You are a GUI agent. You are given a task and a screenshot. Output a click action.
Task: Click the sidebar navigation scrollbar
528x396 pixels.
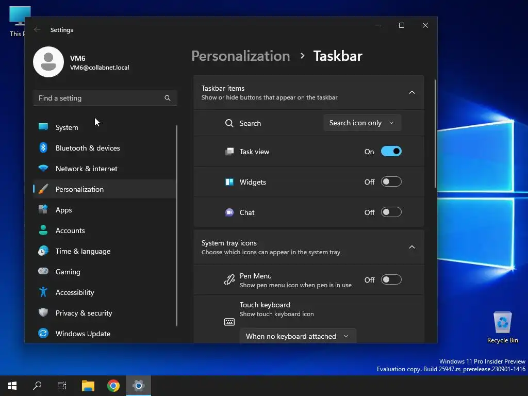[177, 225]
